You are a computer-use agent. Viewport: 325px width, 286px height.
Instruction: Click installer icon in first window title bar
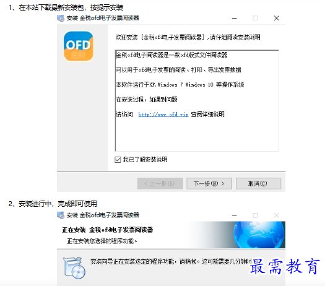61,18
